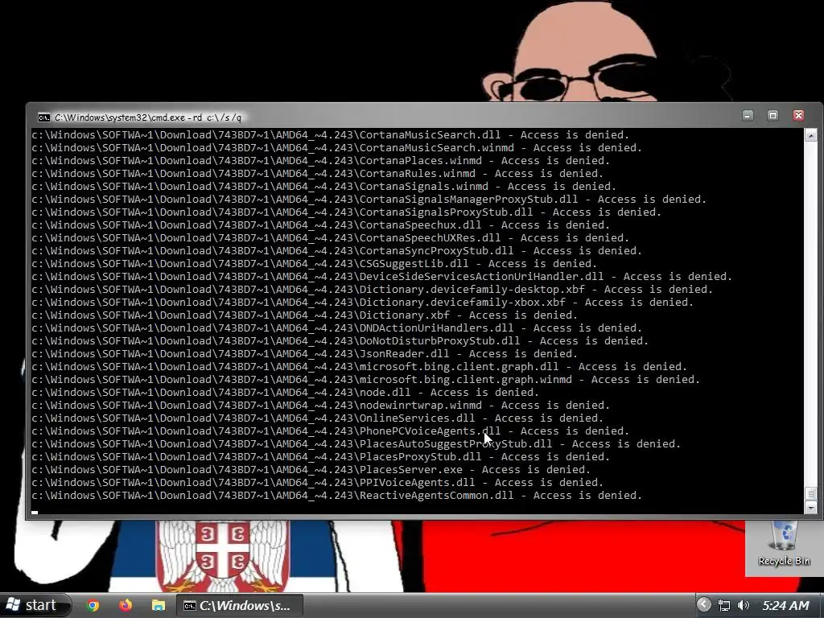Click the DNDActionUriHandlers.dll output line
The height and width of the screenshot is (618, 824).
coord(337,328)
